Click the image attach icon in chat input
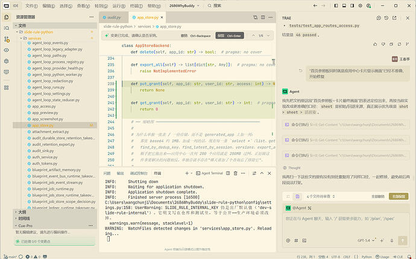Viewport: 416px width, 259px height. coord(304,240)
